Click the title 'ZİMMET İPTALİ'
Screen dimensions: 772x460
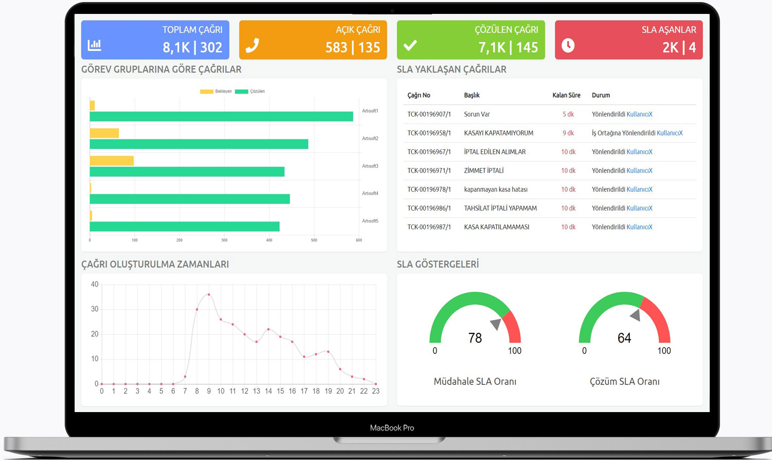pos(484,171)
